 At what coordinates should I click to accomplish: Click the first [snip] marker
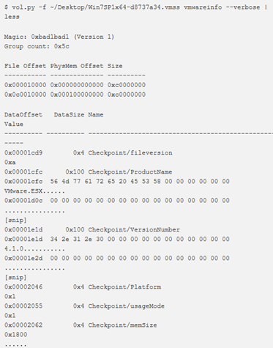pos(15,220)
